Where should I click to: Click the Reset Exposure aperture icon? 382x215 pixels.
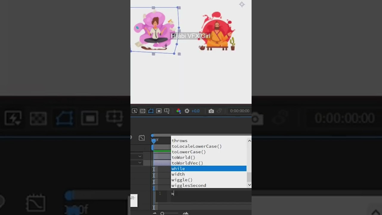pyautogui.click(x=187, y=111)
